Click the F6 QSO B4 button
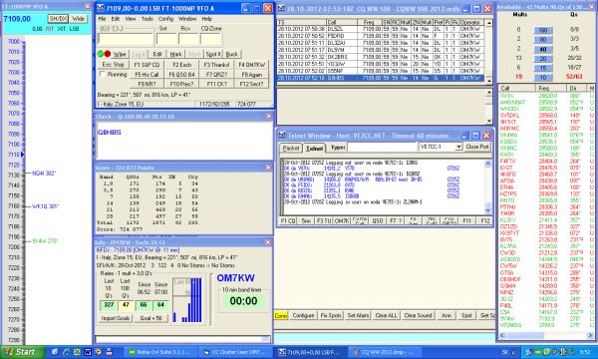598x359 pixels. [182, 75]
